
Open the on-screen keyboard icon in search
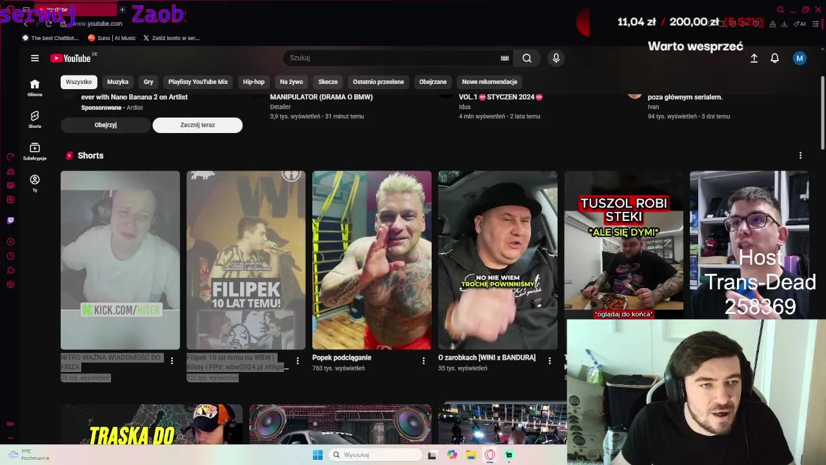(x=505, y=58)
